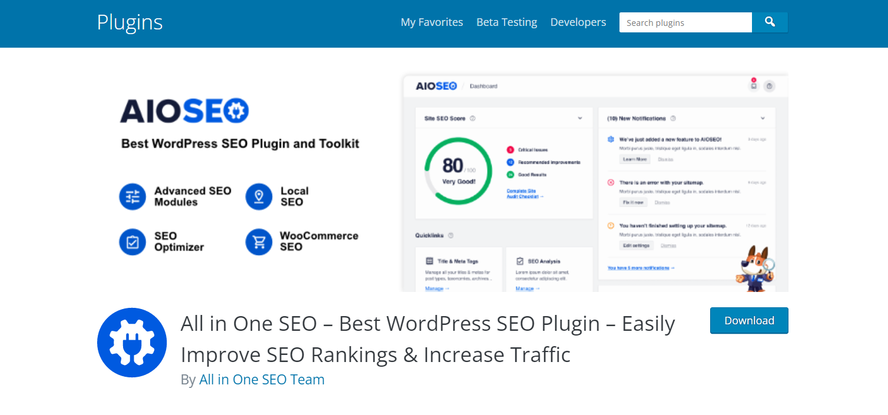Open the Beta Testing page

pos(506,22)
